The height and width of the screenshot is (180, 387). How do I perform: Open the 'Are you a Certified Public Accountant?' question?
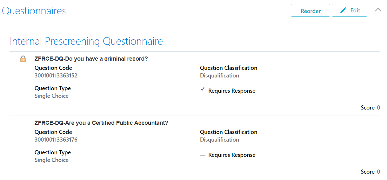pos(101,123)
